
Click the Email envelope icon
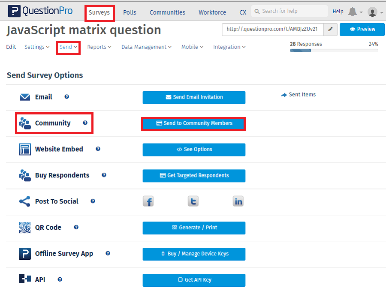coord(24,97)
